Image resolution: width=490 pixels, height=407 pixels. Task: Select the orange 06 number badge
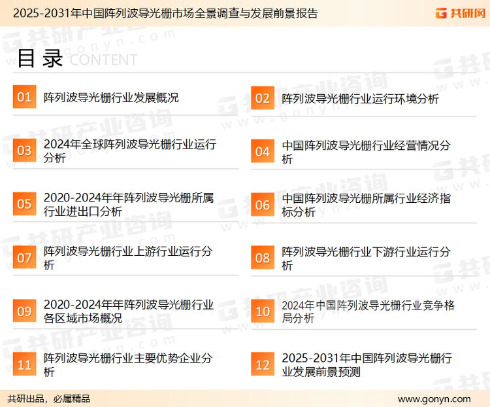(x=263, y=205)
